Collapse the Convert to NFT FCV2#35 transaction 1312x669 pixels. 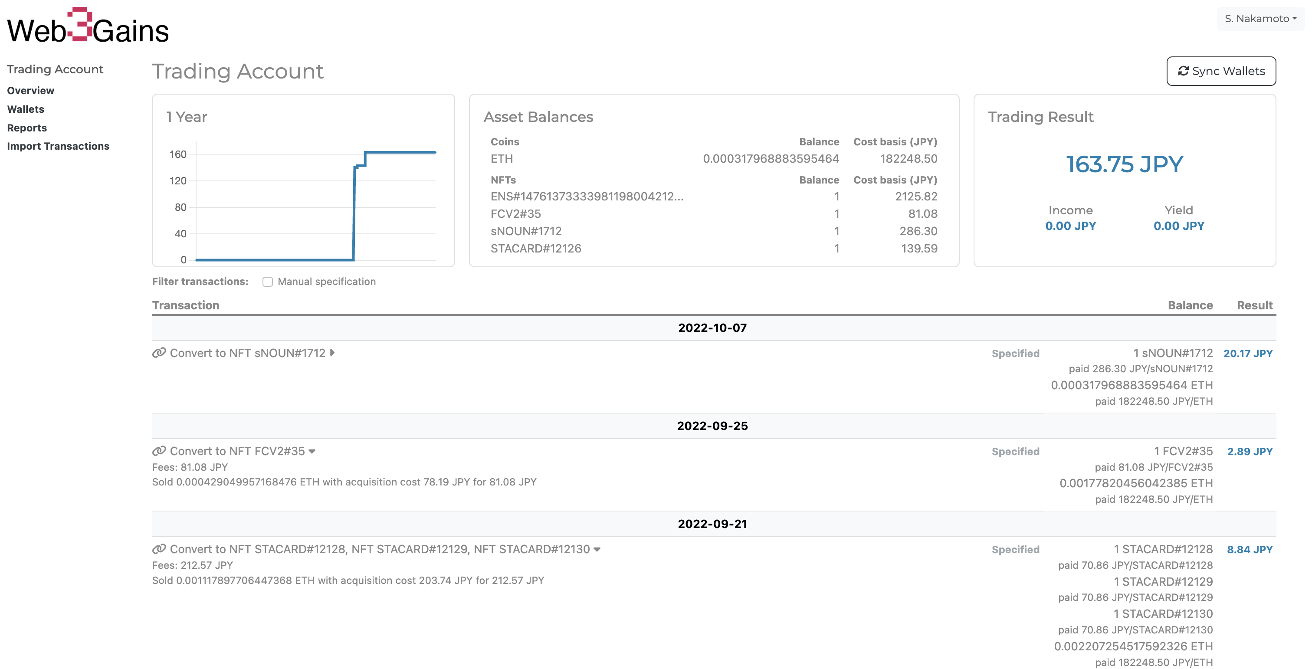pyautogui.click(x=312, y=452)
